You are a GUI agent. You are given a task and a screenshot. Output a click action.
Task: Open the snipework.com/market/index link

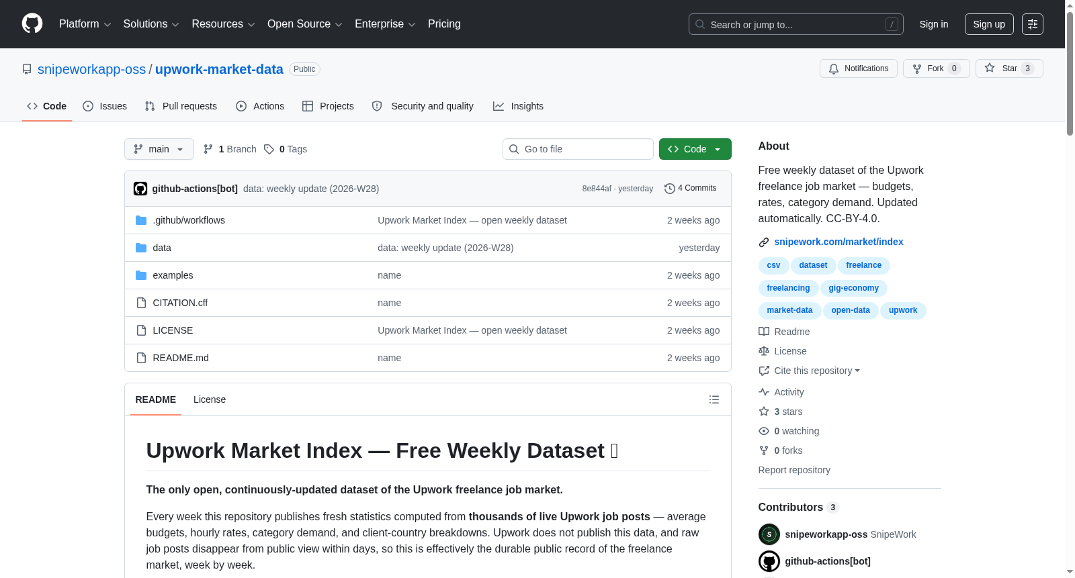point(838,242)
